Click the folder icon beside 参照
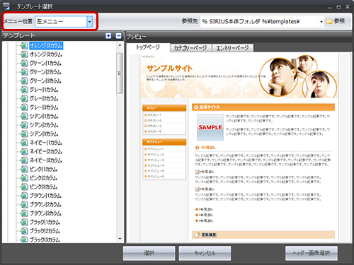Viewport: 354px width, 265px height. pos(329,21)
